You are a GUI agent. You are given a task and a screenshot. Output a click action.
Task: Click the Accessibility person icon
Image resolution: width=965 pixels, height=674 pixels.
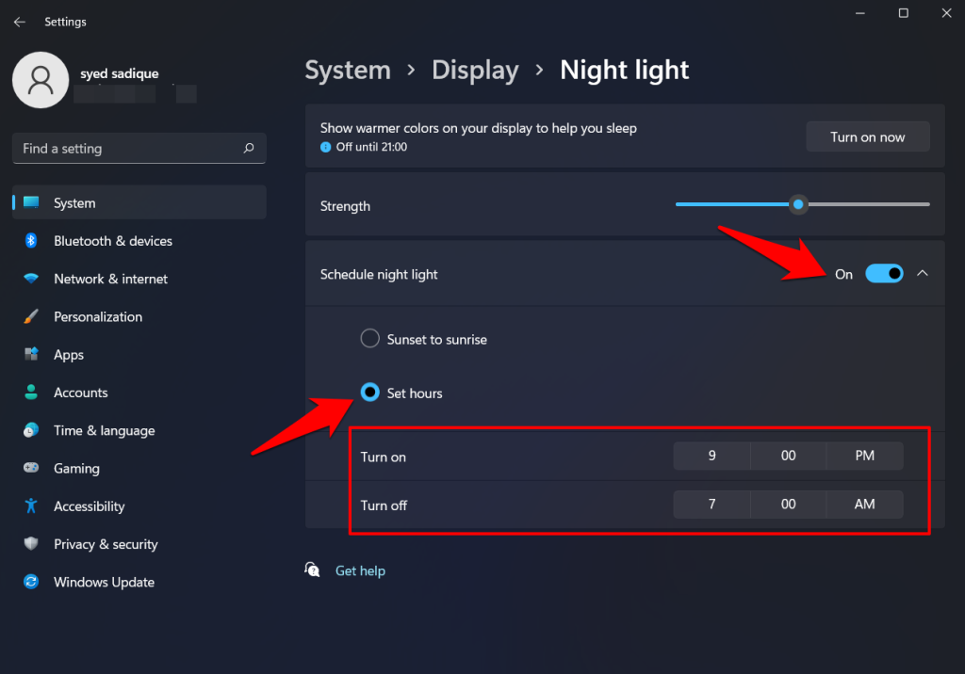tap(29, 505)
